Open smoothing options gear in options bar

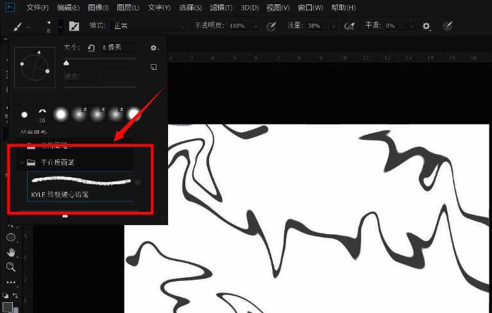coord(426,26)
